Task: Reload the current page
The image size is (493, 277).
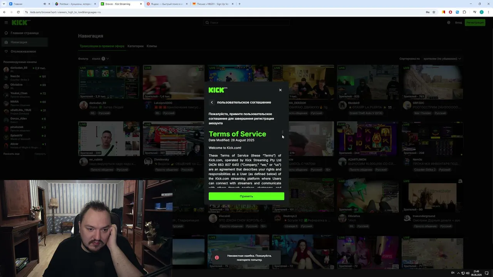Action: pyautogui.click(x=18, y=12)
